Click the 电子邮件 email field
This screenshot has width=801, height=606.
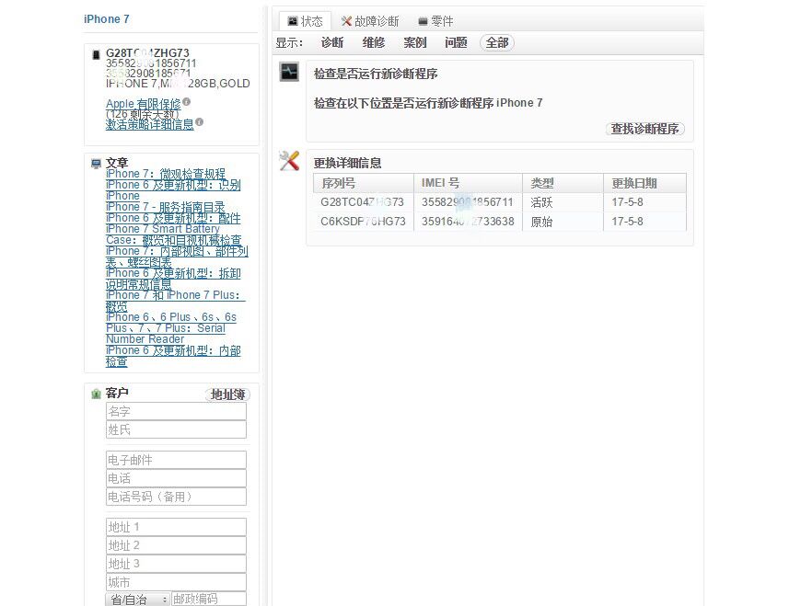click(175, 459)
